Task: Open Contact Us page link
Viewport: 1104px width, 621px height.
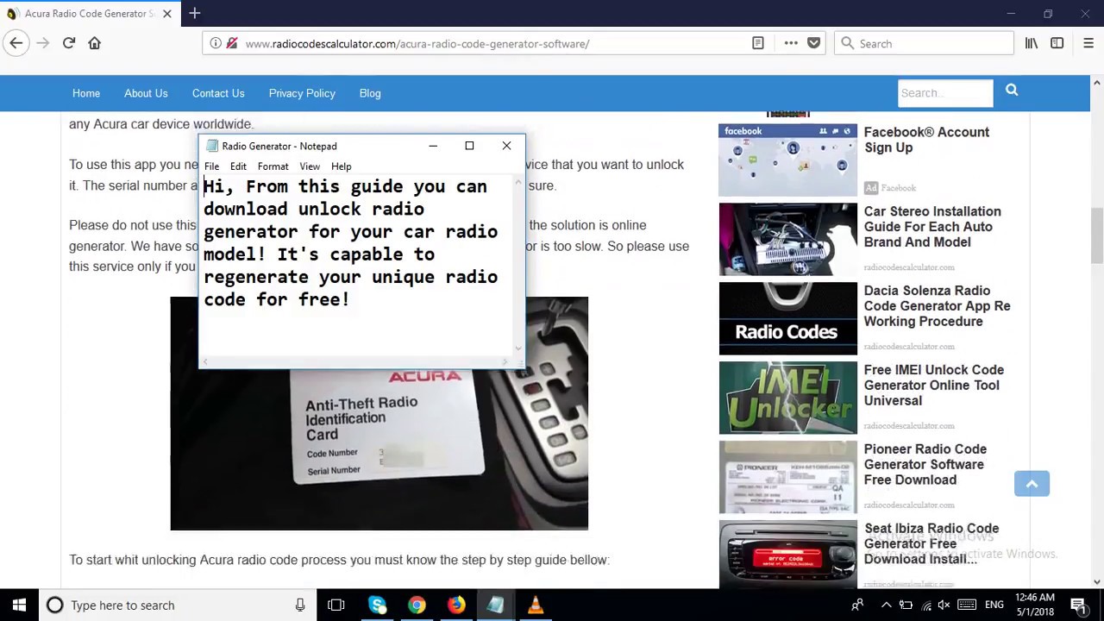Action: [218, 93]
